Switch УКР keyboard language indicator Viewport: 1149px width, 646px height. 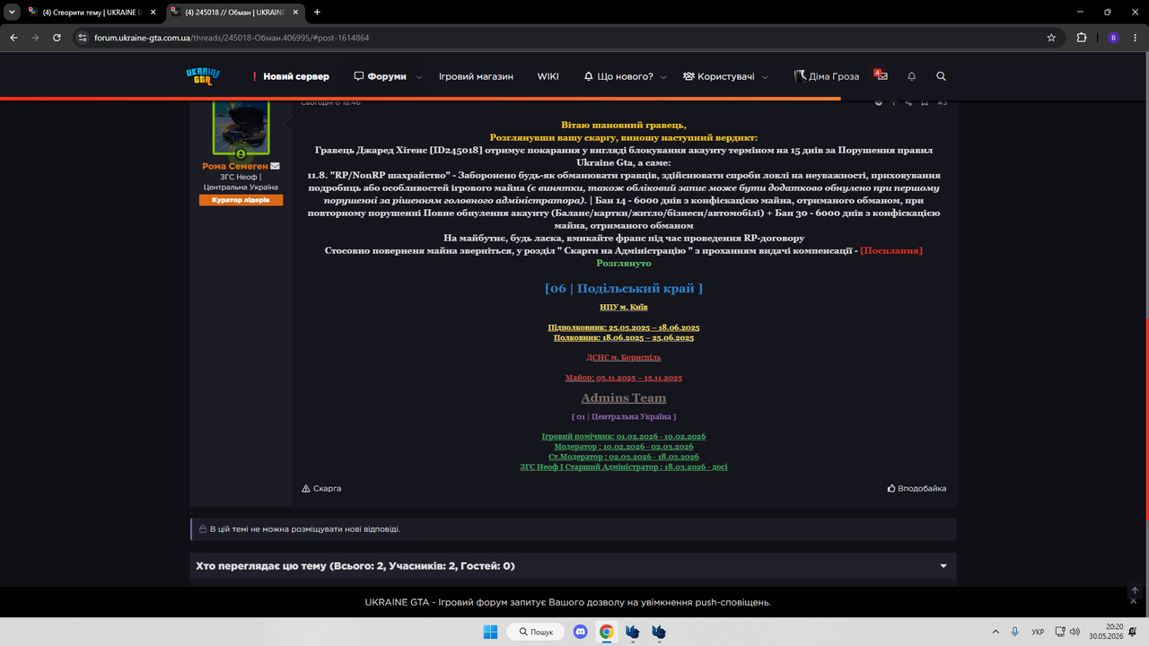(1038, 632)
